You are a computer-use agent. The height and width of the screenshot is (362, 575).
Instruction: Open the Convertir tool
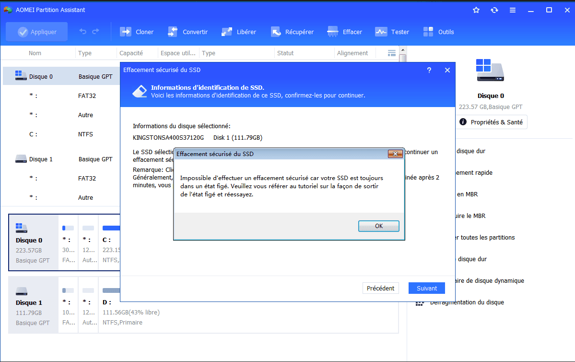[x=173, y=32]
